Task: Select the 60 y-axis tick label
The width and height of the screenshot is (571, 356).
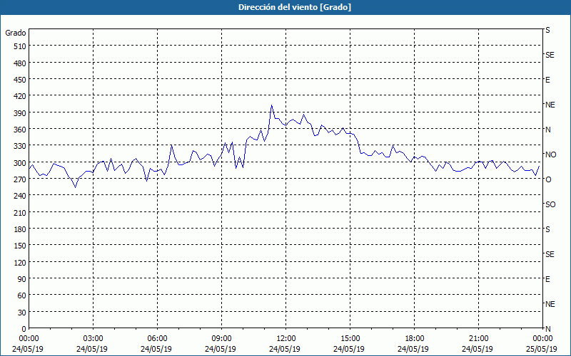Action: tap(22, 295)
